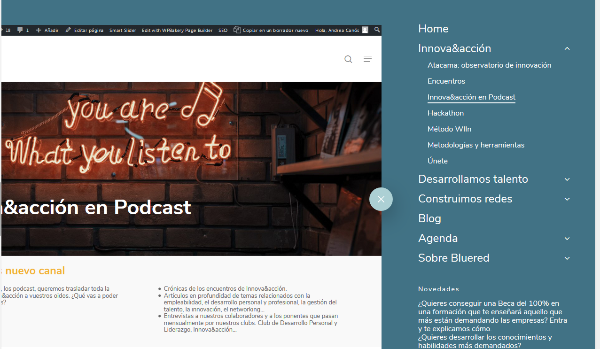Open the hamburger menu icon

point(367,59)
